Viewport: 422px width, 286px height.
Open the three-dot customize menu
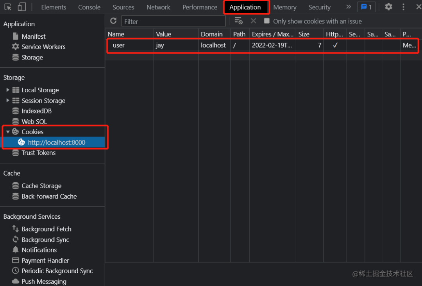[x=403, y=7]
